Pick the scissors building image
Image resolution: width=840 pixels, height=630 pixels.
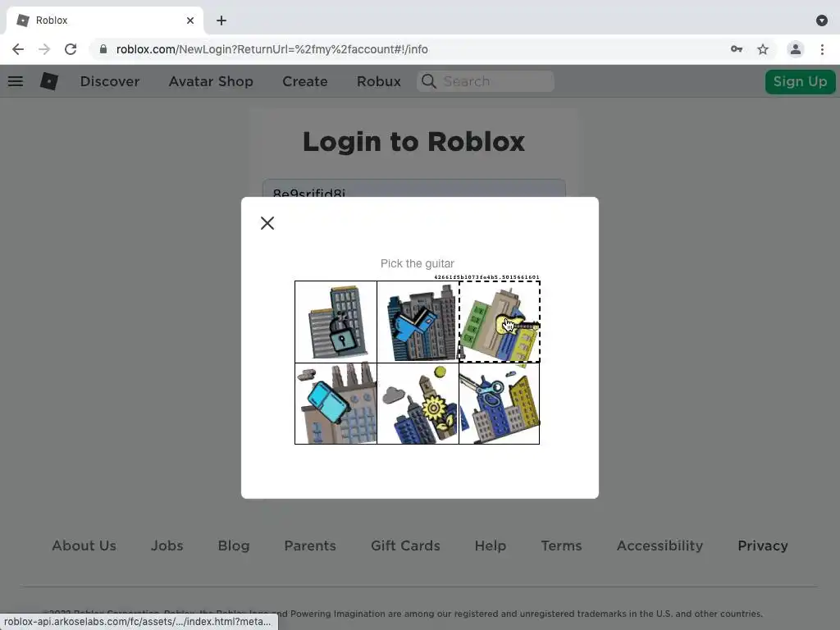[x=500, y=404]
